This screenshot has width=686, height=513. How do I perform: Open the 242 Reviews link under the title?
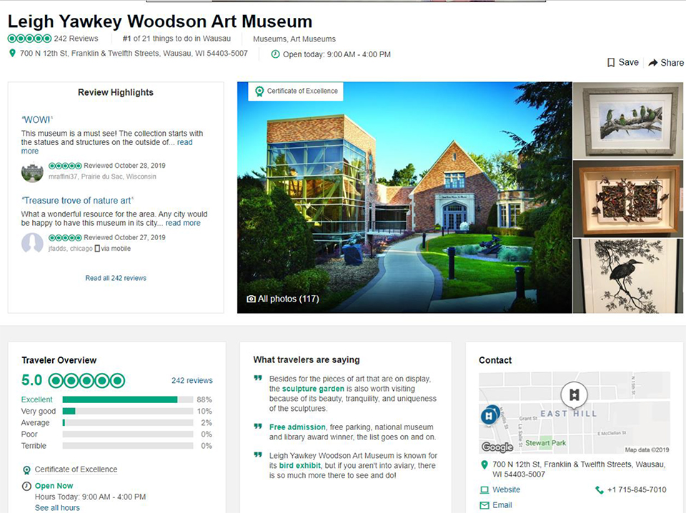76,39
